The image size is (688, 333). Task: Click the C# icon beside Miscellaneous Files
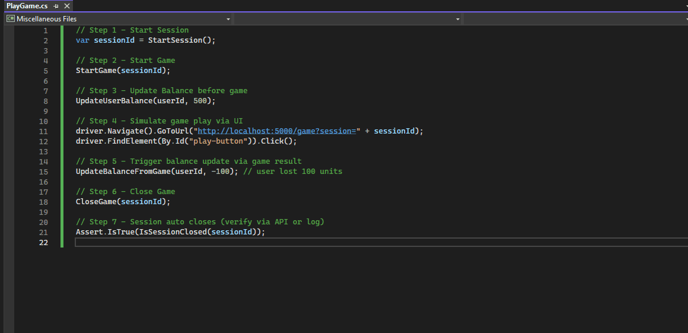11,19
